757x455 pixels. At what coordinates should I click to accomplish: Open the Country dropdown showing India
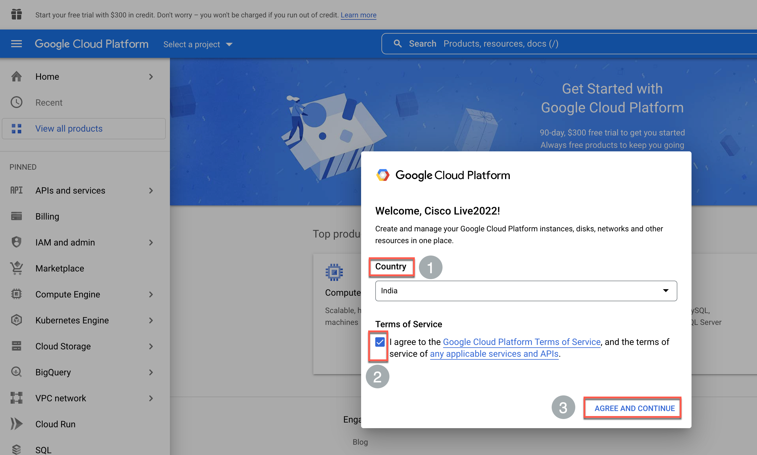526,291
